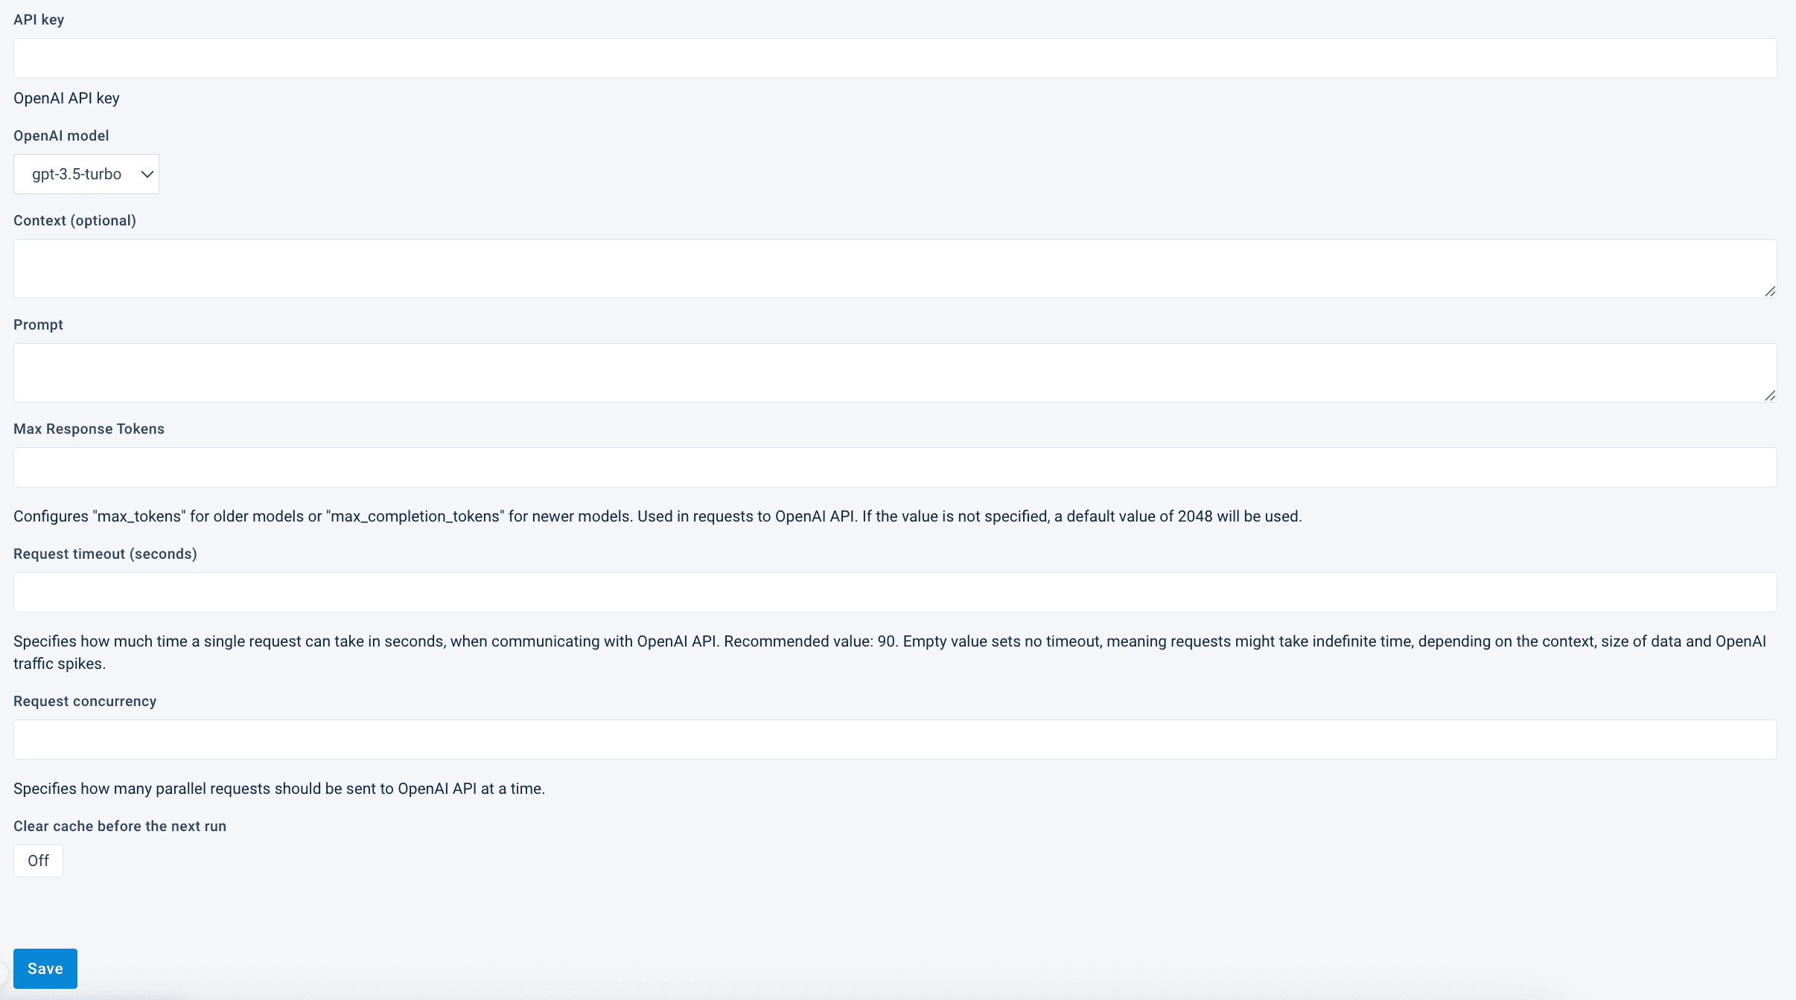Image resolution: width=1796 pixels, height=1000 pixels.
Task: Click the "Clear cache before the next run" label
Action: (120, 826)
